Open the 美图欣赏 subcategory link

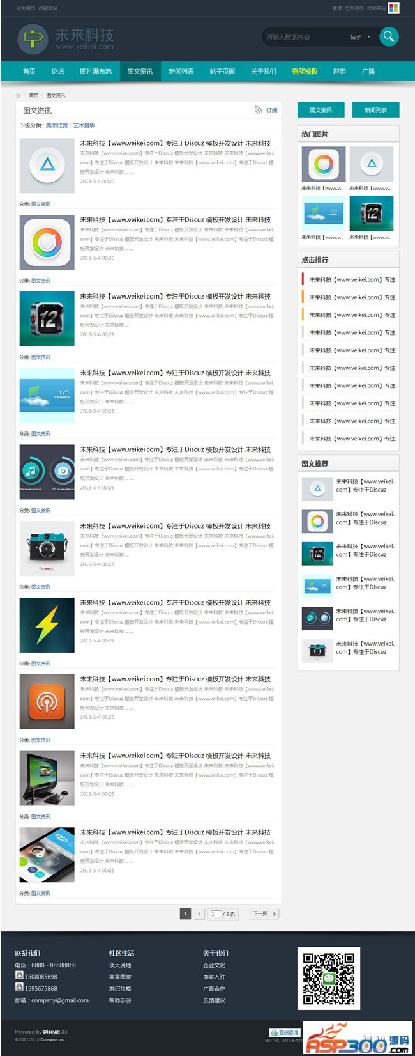57,125
